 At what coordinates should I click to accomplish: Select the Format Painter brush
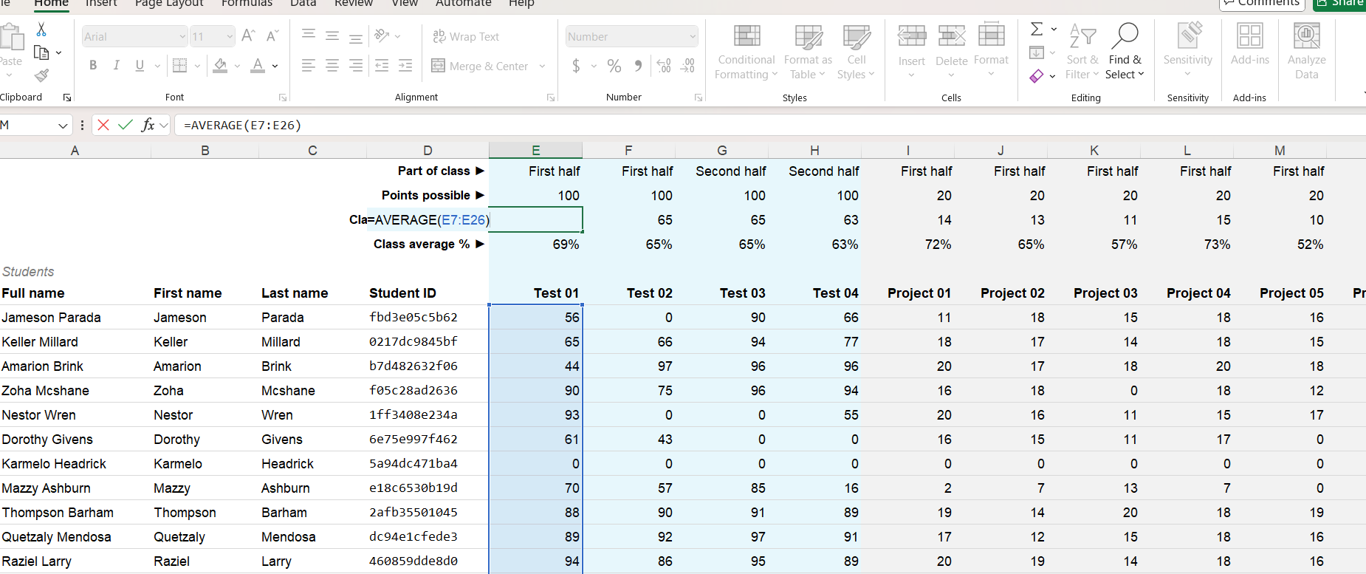point(41,75)
